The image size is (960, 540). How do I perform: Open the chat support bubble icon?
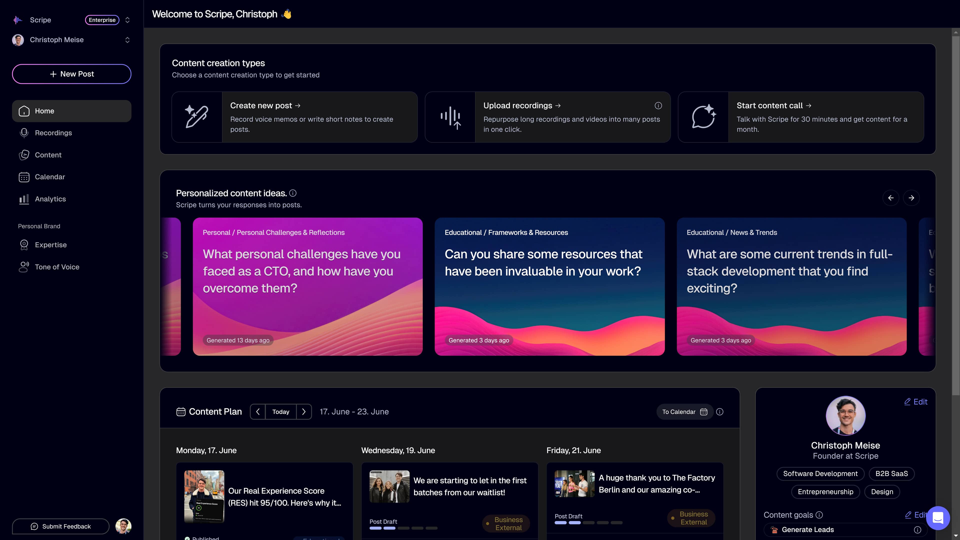938,518
